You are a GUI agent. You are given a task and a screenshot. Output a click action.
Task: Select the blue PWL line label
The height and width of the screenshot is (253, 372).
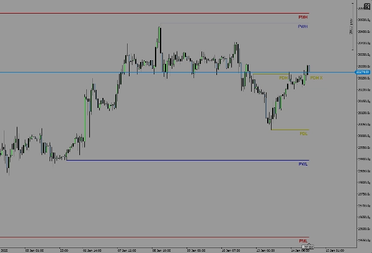click(303, 164)
